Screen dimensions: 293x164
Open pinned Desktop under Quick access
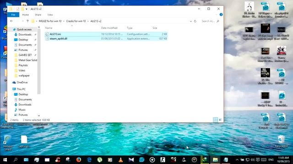coord(23,40)
